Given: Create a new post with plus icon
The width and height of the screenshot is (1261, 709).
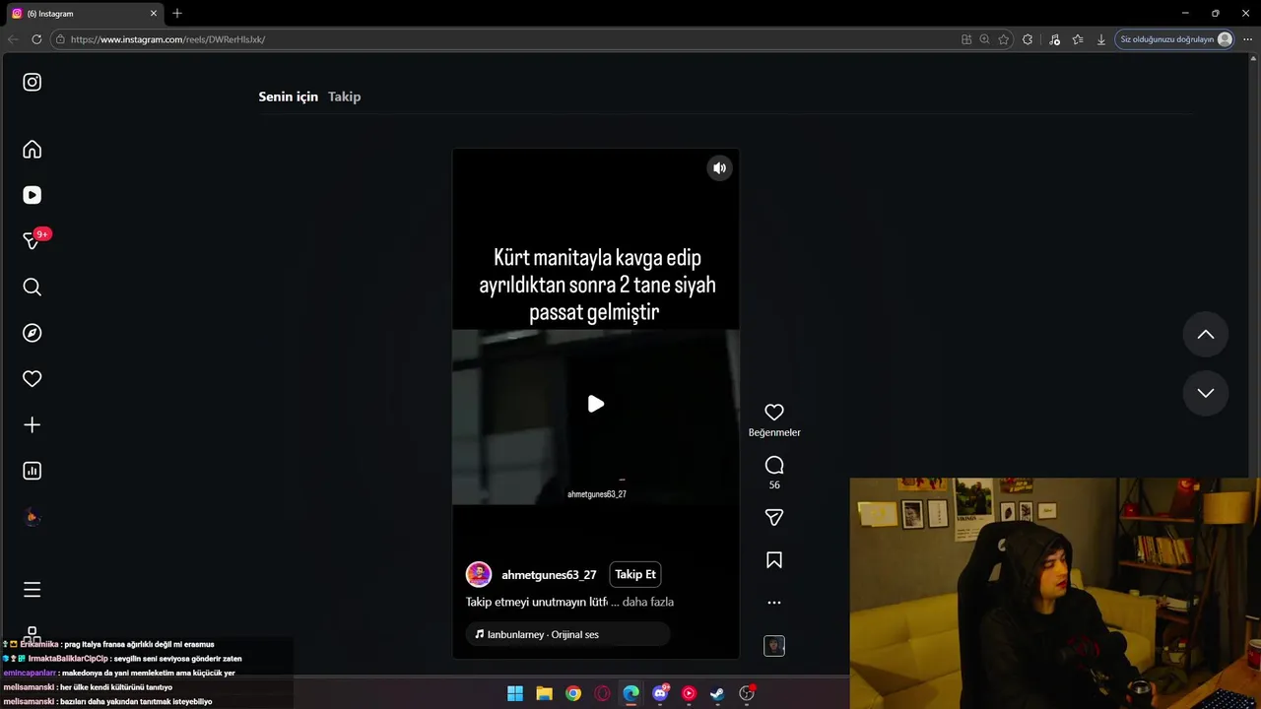Looking at the screenshot, I should (33, 424).
